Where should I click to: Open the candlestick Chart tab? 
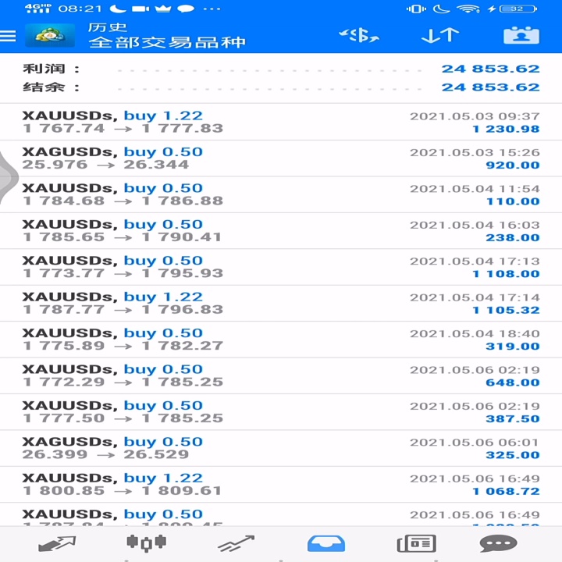[146, 543]
